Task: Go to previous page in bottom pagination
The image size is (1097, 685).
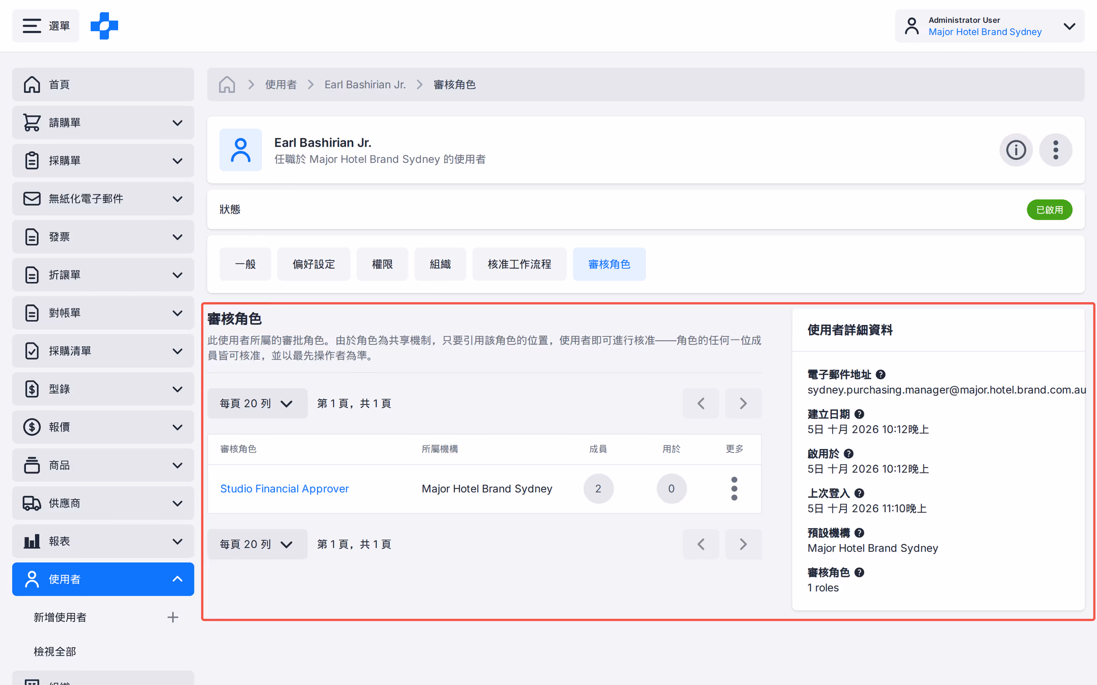Action: 701,544
